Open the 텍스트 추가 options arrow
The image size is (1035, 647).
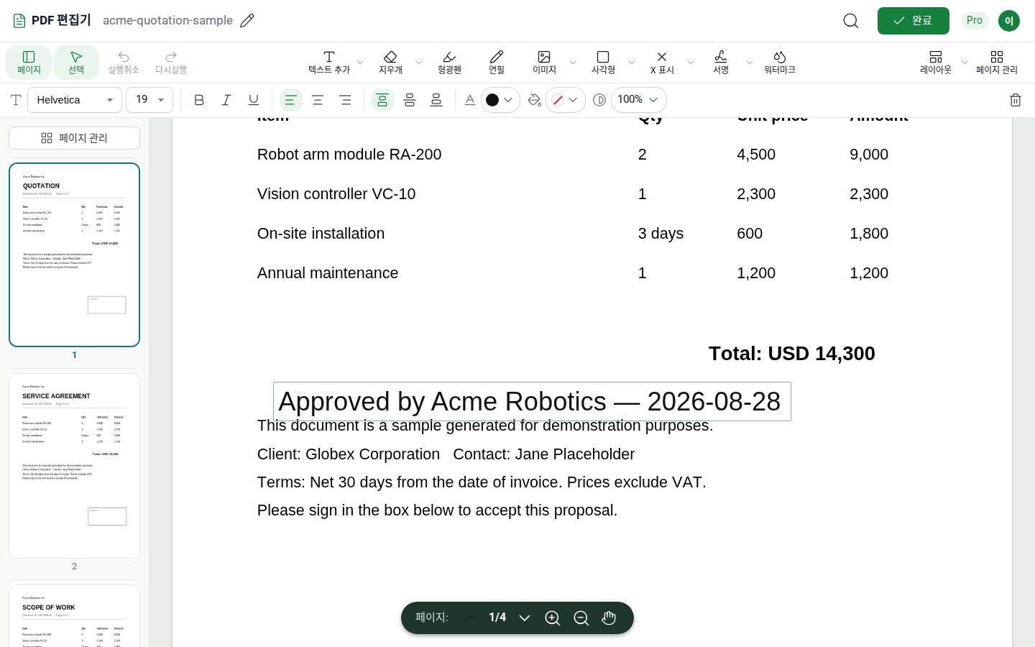360,63
